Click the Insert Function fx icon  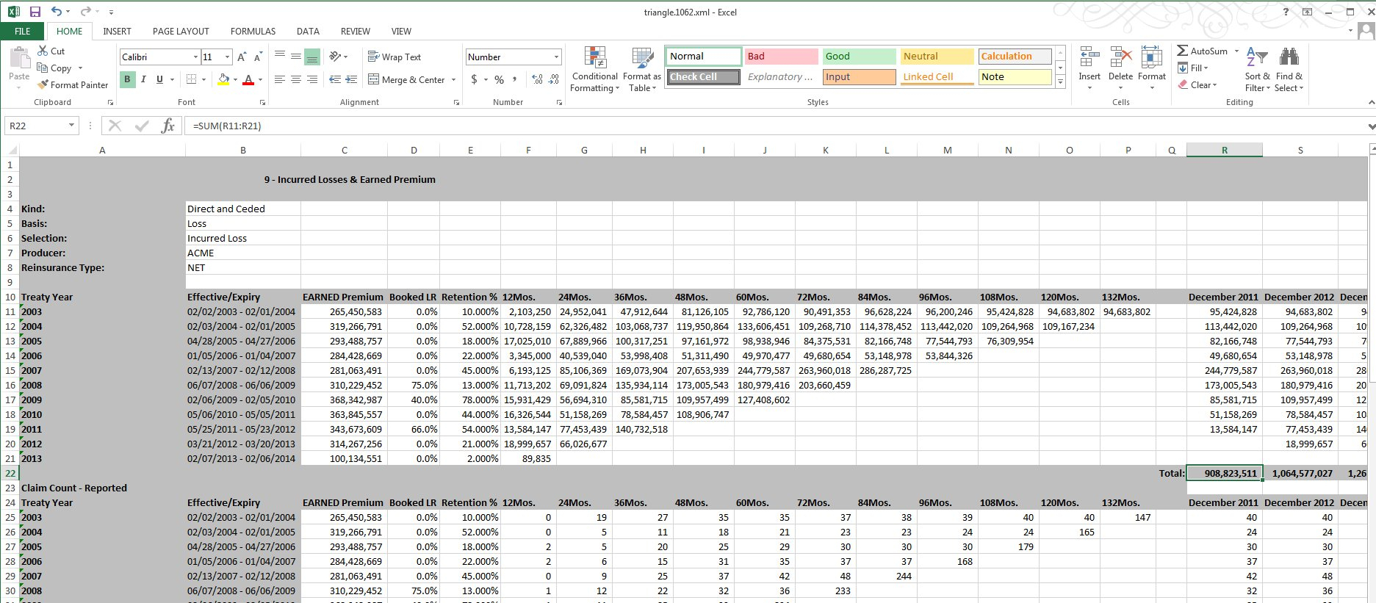pyautogui.click(x=168, y=126)
